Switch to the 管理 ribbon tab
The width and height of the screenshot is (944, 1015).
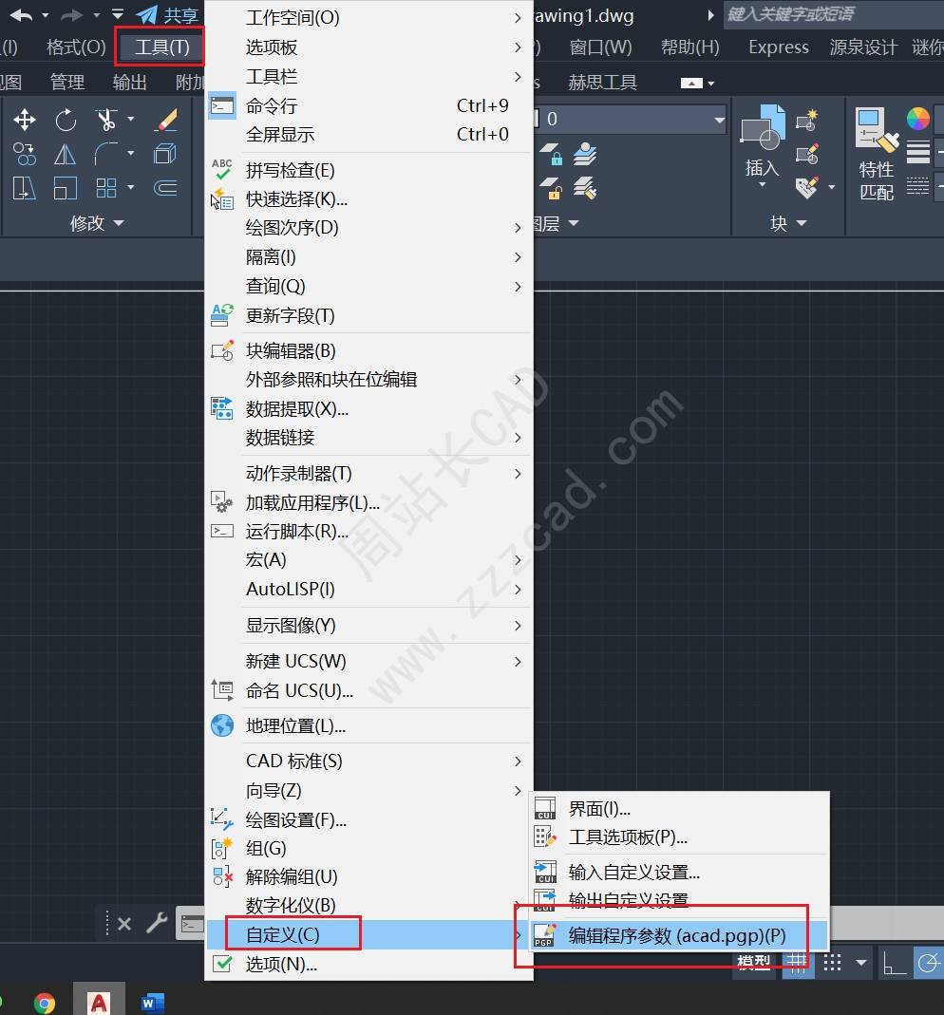pos(67,83)
